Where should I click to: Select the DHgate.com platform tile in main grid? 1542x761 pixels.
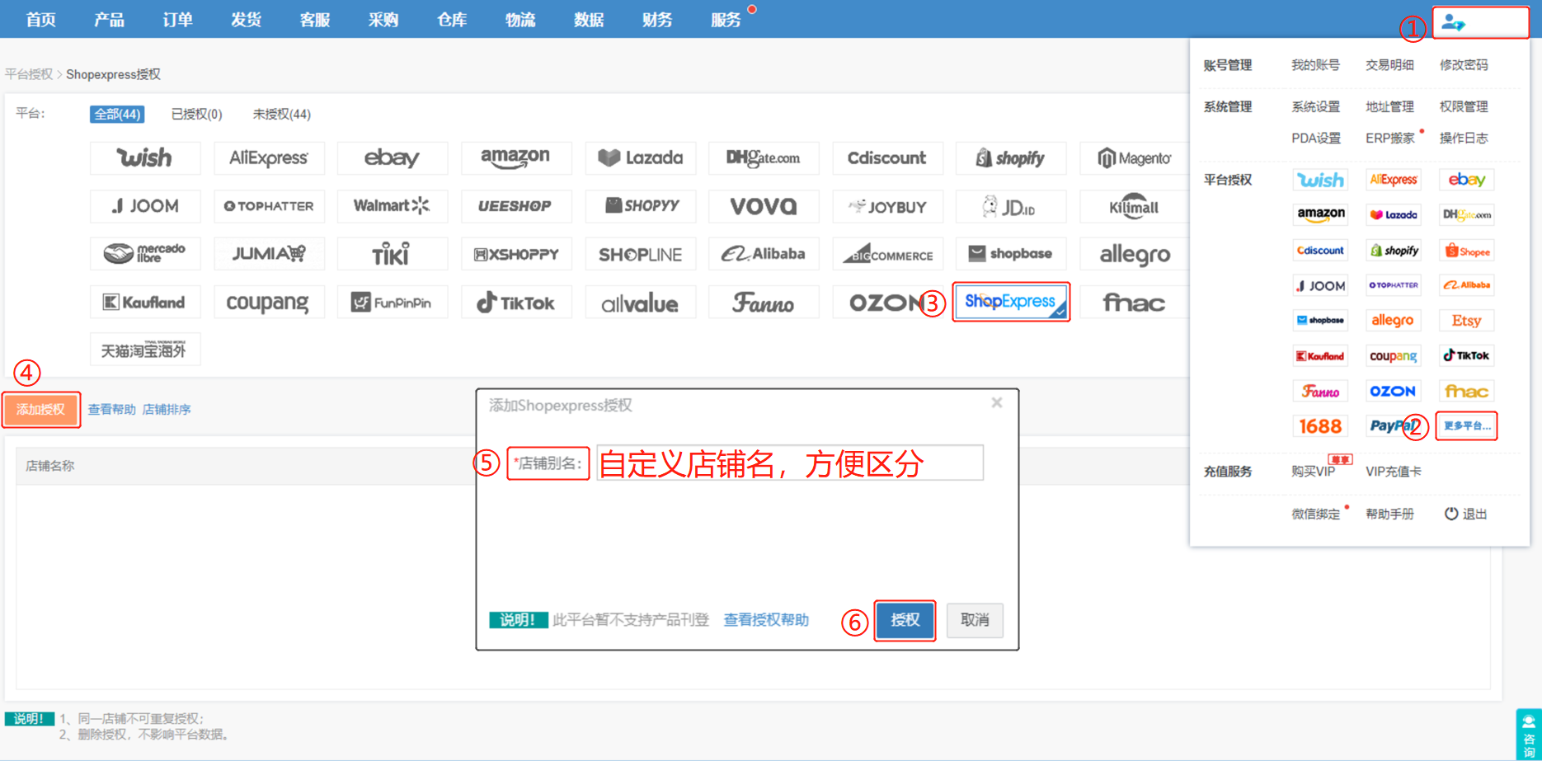click(x=764, y=157)
